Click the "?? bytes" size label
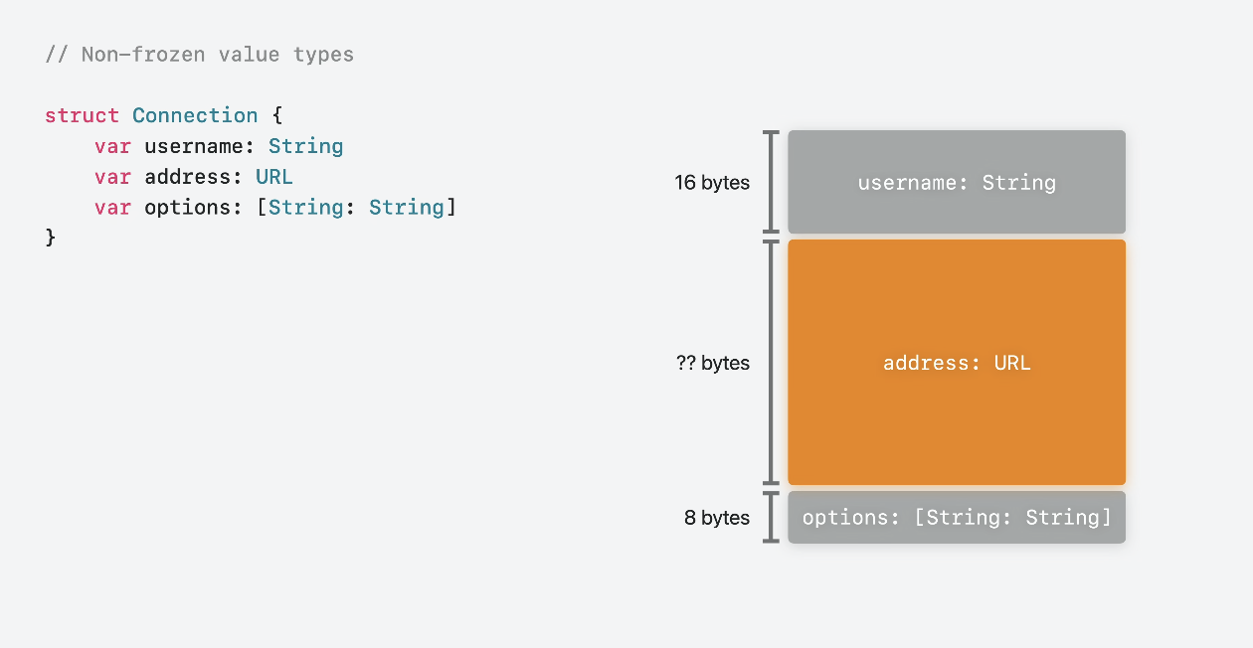This screenshot has width=1253, height=648. pyautogui.click(x=712, y=363)
